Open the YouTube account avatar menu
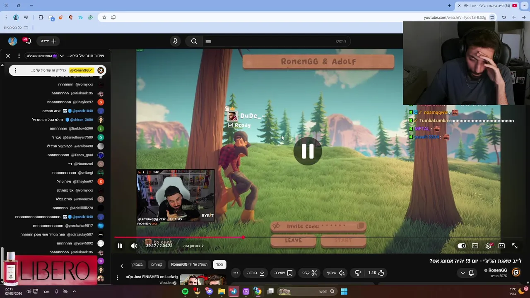The width and height of the screenshot is (530, 298). [x=12, y=41]
